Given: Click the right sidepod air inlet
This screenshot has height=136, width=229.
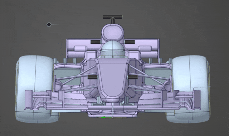Looking at the screenshot, I should (x=158, y=76).
